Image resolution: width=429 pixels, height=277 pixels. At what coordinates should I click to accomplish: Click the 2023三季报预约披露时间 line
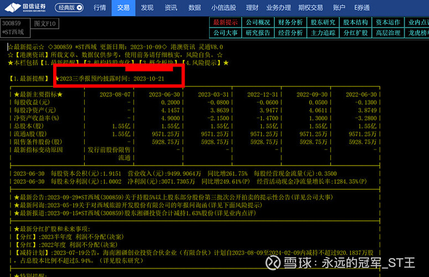(x=110, y=79)
